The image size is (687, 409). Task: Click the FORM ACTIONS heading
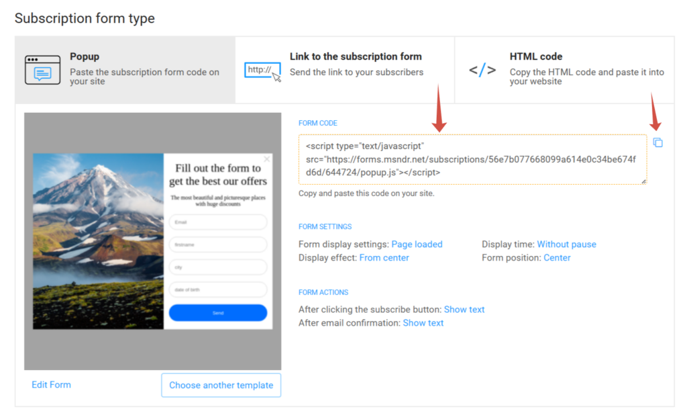323,292
